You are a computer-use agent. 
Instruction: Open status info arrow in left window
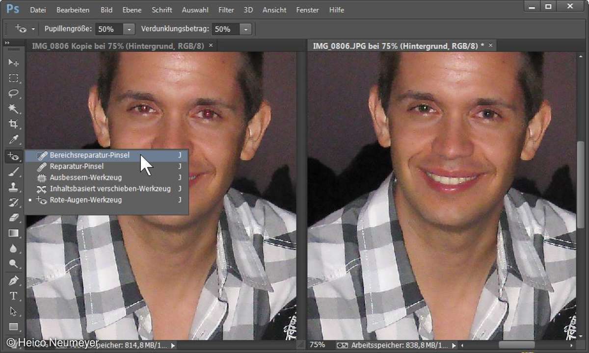click(172, 345)
